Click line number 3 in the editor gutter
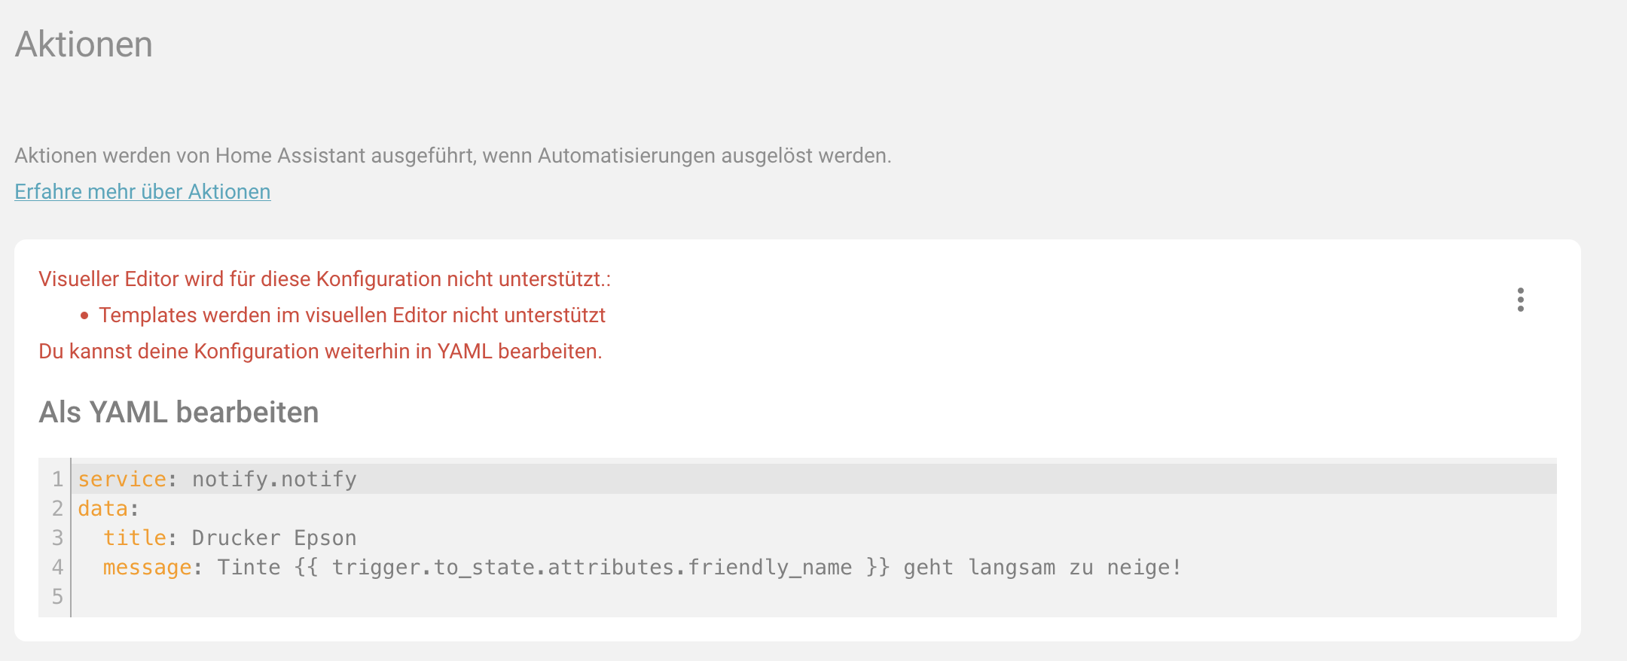 (x=57, y=538)
